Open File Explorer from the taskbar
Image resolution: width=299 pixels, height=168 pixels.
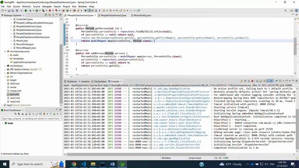[93, 164]
